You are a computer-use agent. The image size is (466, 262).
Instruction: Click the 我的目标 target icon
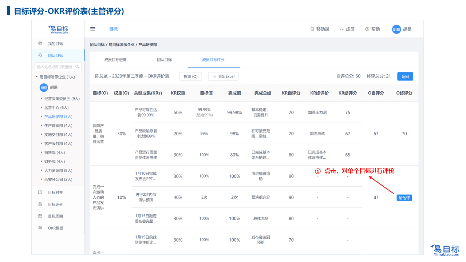pyautogui.click(x=40, y=43)
